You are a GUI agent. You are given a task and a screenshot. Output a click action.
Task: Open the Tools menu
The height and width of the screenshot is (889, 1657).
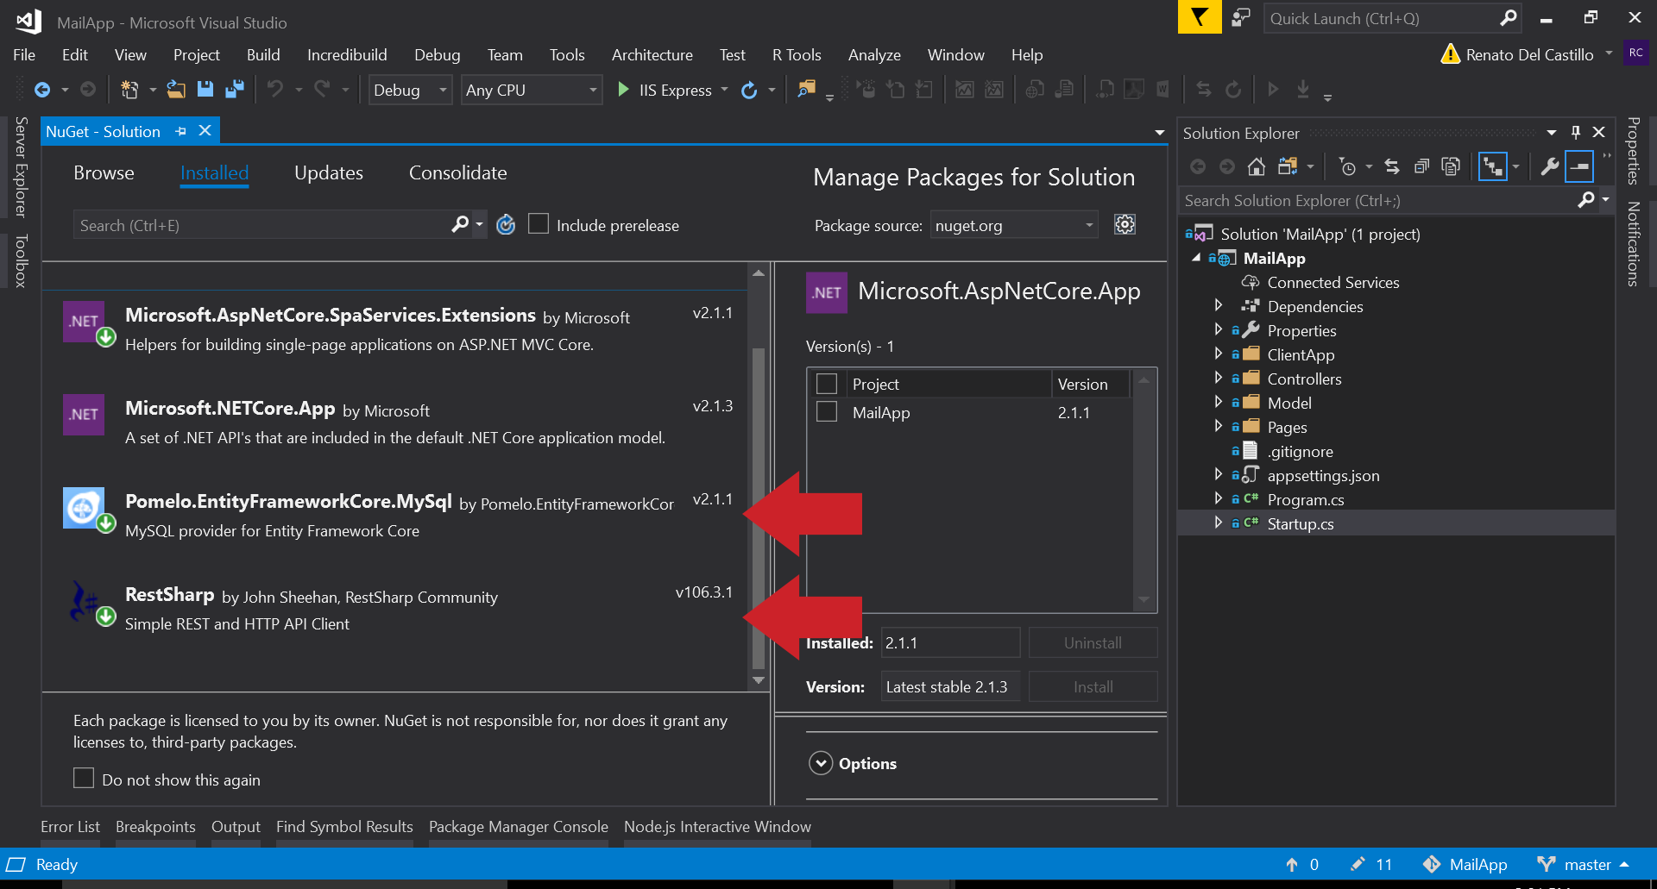click(x=567, y=54)
